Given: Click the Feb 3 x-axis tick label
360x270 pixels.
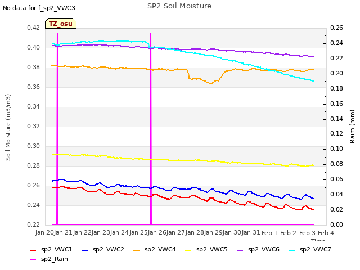Looking at the screenshot, I should click(307, 233).
